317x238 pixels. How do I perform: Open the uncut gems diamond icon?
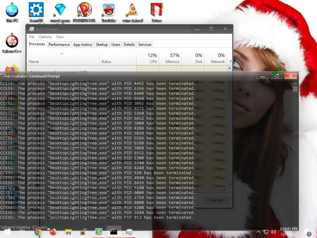(60, 12)
